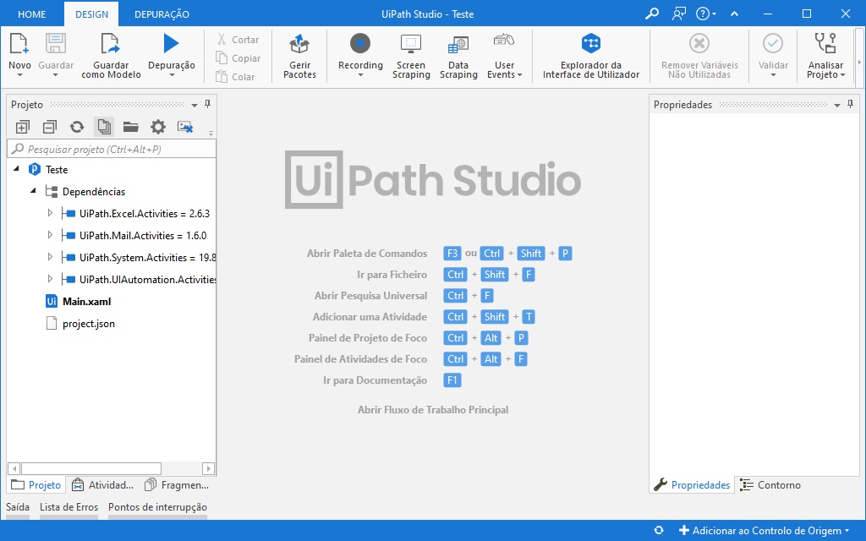Collapse the Teste project node

[x=16, y=169]
